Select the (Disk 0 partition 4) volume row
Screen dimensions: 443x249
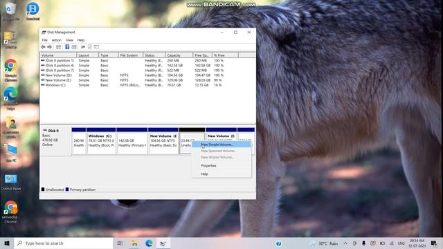(147, 66)
